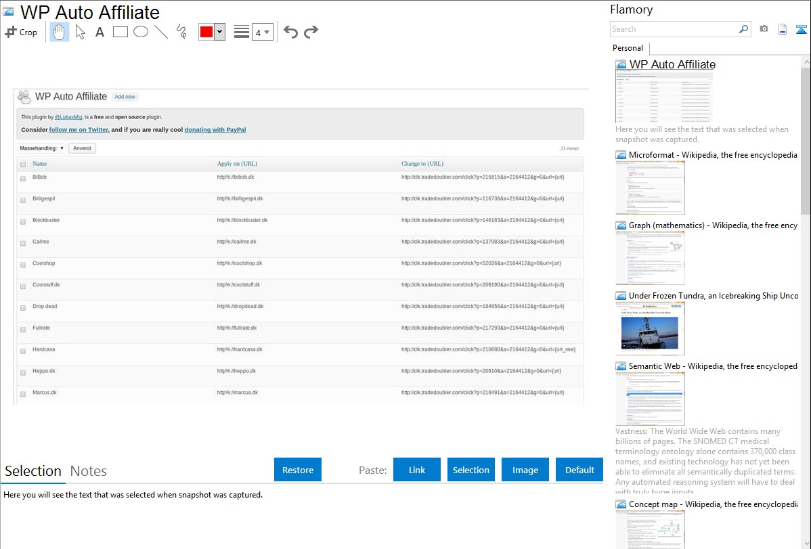Choose the arrow pointer tool
The height and width of the screenshot is (549, 811).
tap(80, 32)
